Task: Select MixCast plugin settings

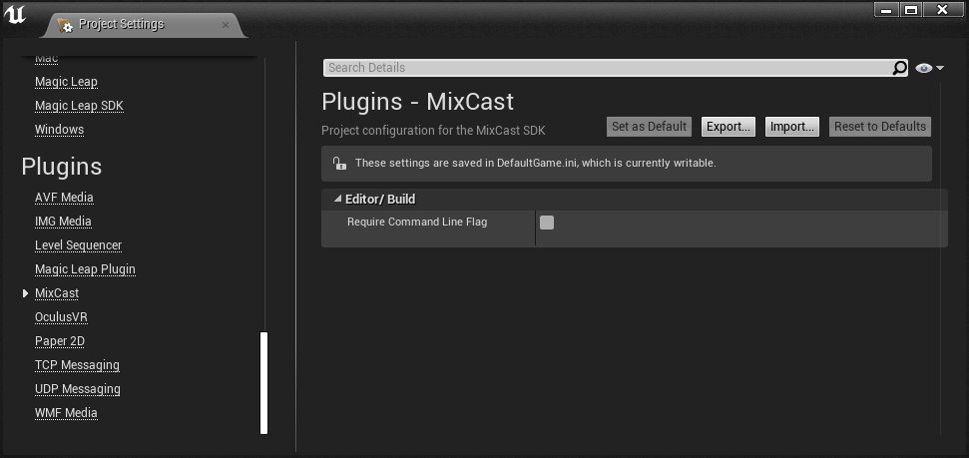Action: [x=57, y=293]
